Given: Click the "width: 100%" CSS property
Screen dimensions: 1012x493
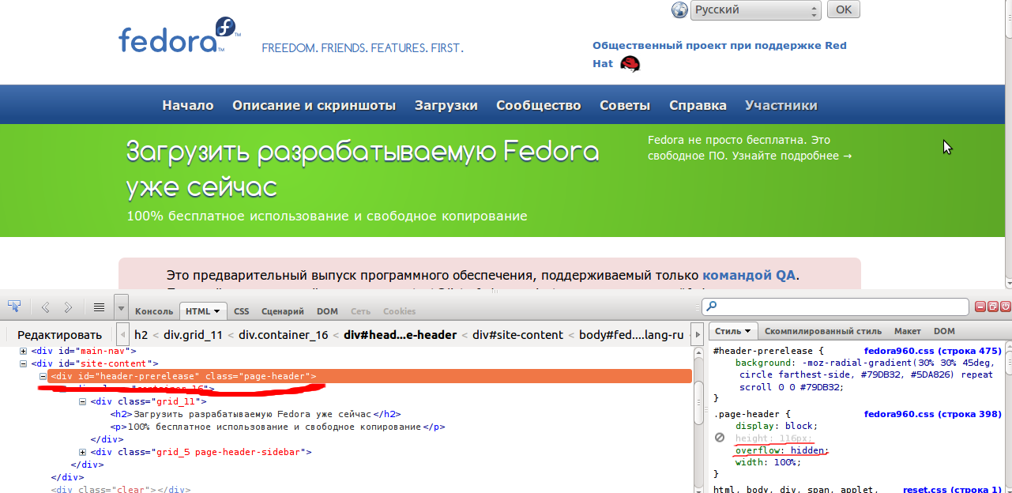Looking at the screenshot, I should pos(769,463).
